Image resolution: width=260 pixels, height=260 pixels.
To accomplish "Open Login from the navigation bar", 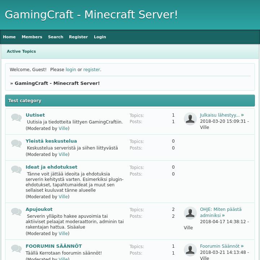I will (x=100, y=37).
